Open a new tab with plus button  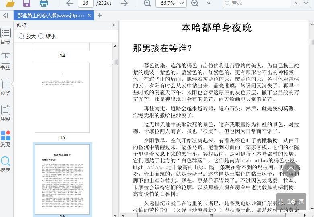tap(100, 16)
